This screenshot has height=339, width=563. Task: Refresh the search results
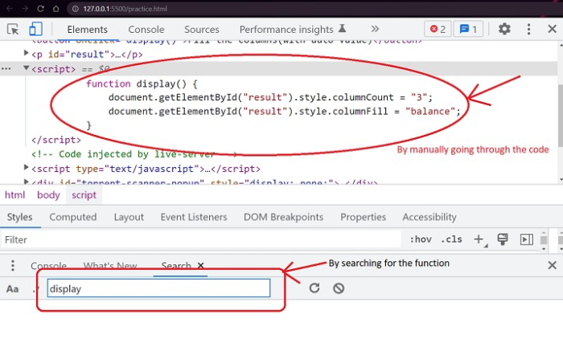click(x=314, y=288)
